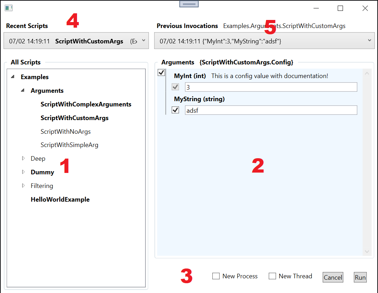Image resolution: width=378 pixels, height=293 pixels.
Task: Open the Recent Scripts dropdown
Action: point(76,41)
